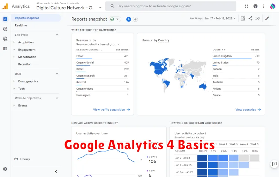279x177 pixels.
Task: Click All accounts breadcrumb link
Action: point(43,3)
